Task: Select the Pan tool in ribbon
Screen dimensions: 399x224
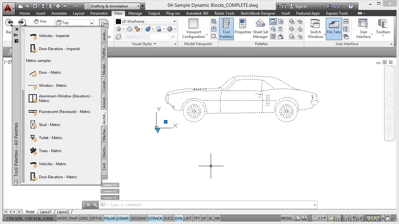Action: [40, 21]
